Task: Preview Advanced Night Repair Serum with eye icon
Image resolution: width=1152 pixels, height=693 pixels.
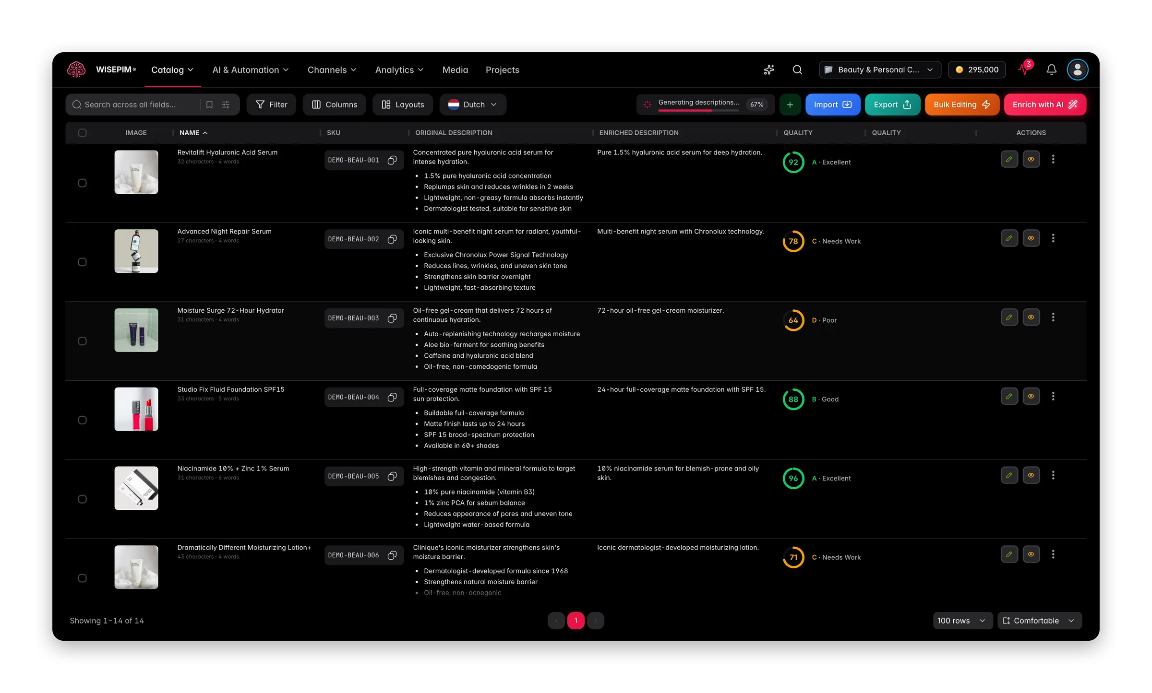Action: pyautogui.click(x=1031, y=238)
